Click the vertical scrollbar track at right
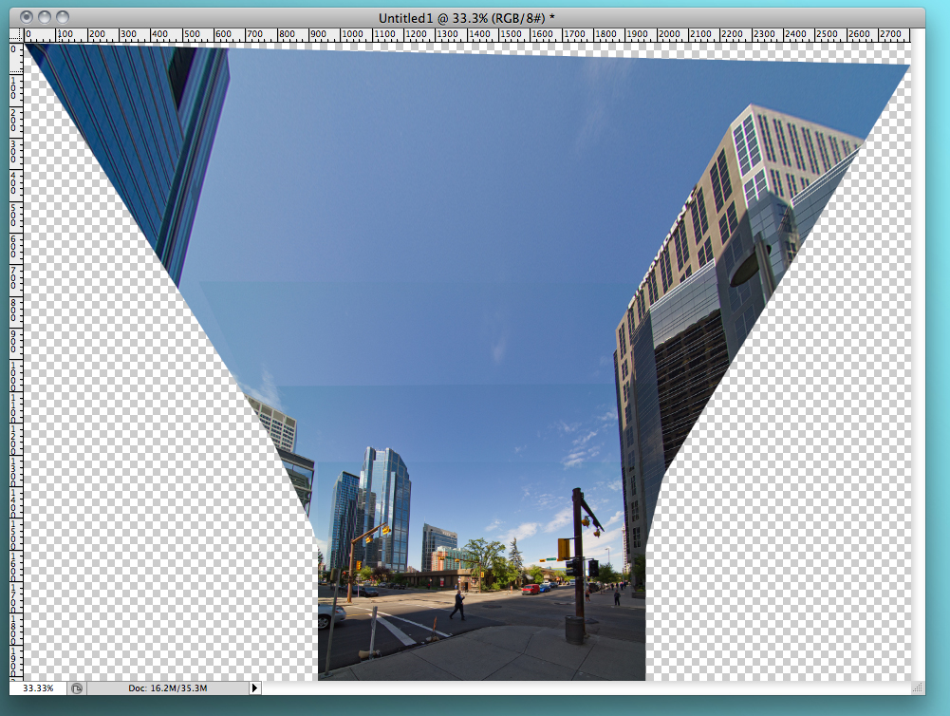The width and height of the screenshot is (950, 716). (918, 361)
